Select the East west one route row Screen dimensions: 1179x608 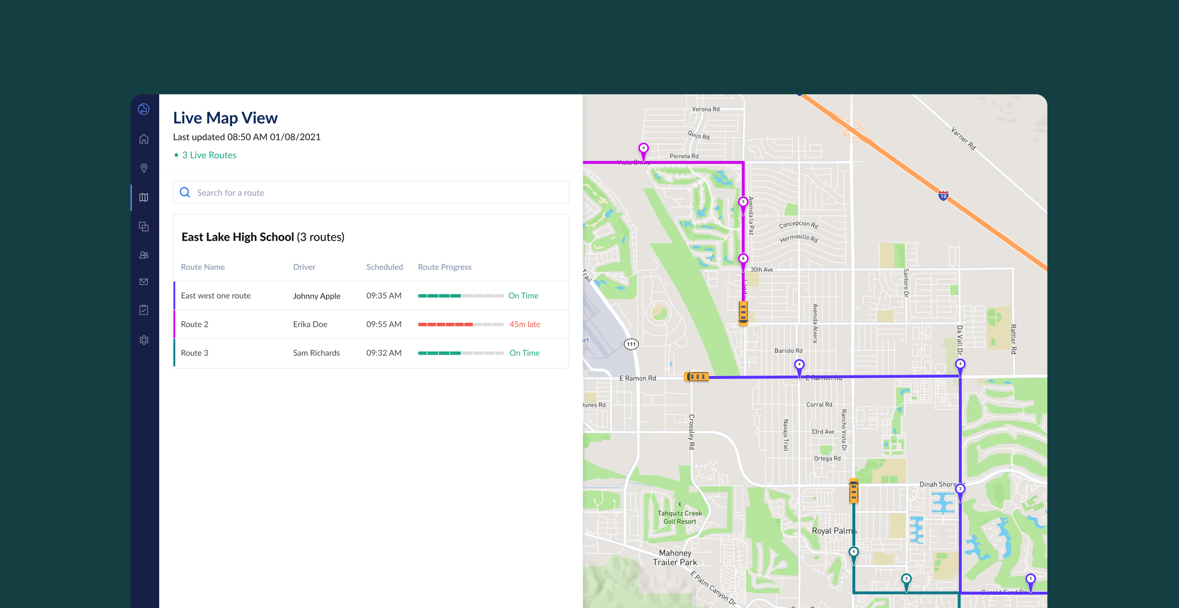216,296
